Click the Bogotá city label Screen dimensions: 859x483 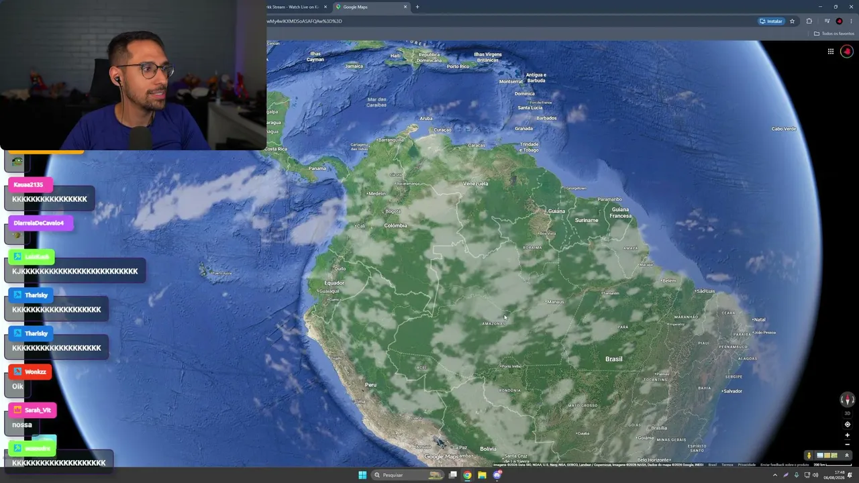pyautogui.click(x=393, y=211)
